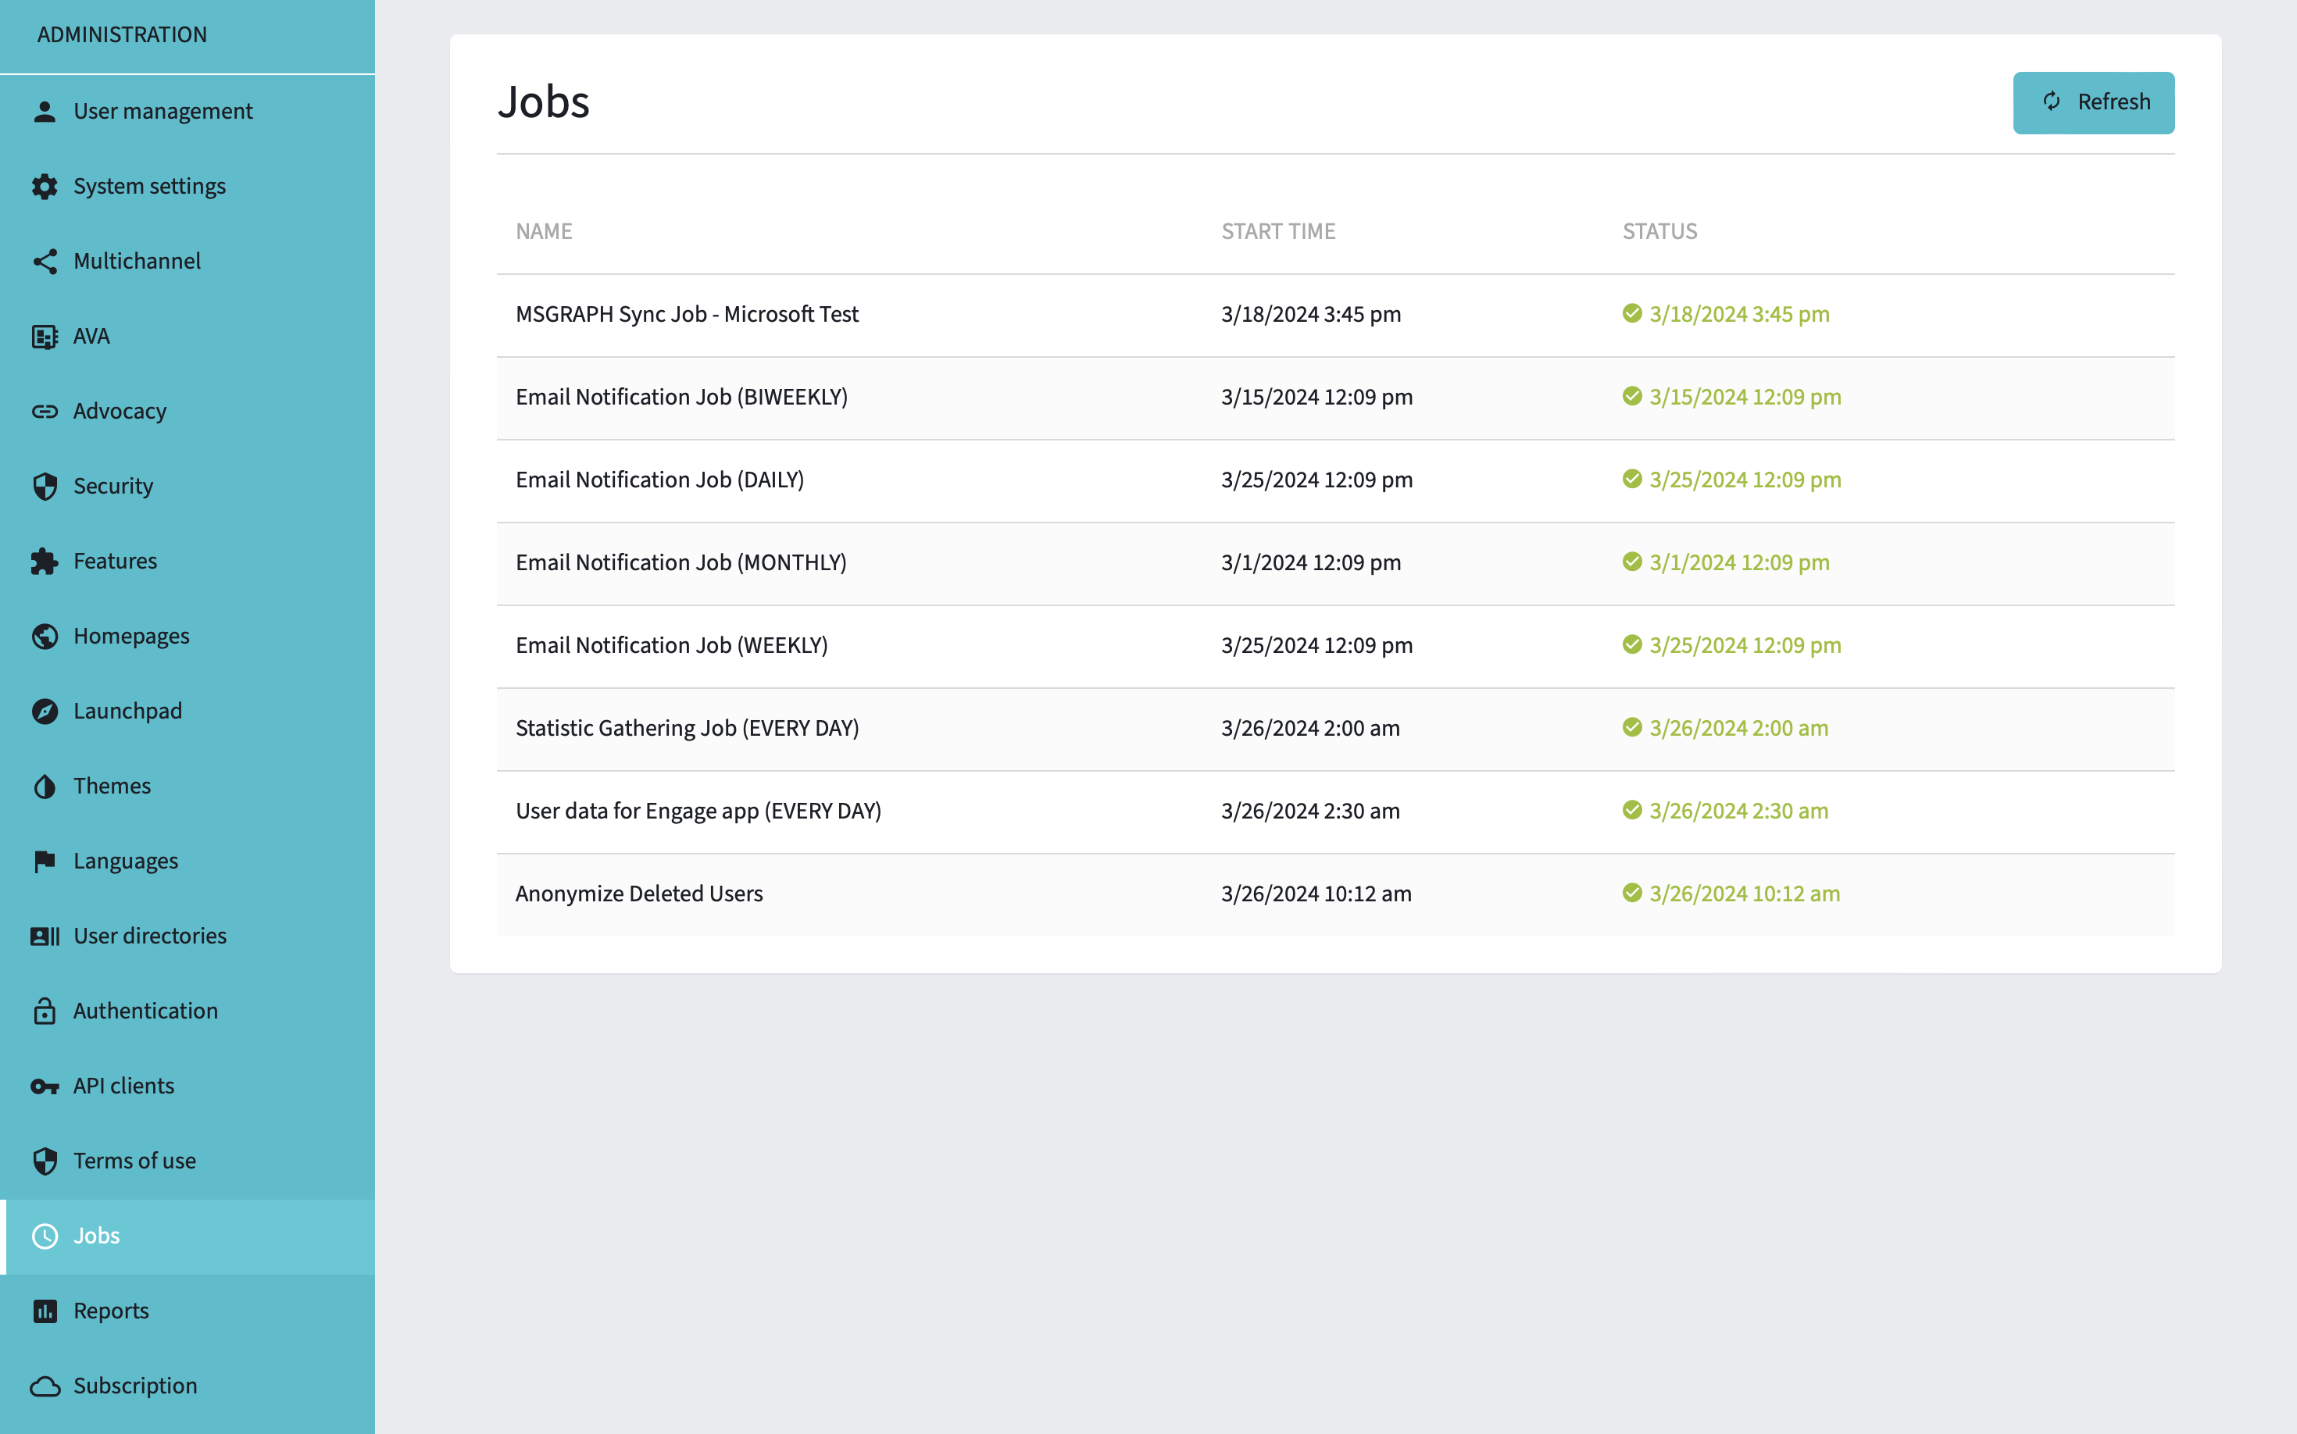
Task: Sort jobs by NAME column header
Action: (x=544, y=231)
